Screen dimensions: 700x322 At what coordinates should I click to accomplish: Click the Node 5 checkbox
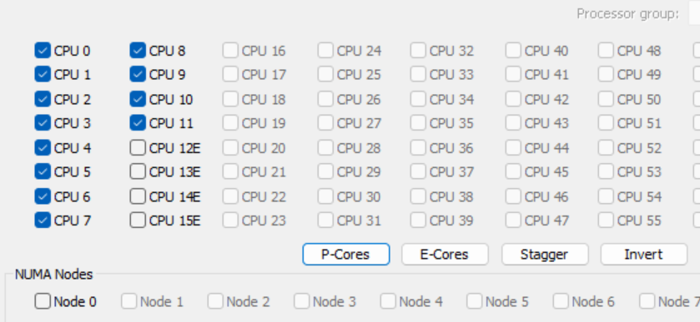coord(475,301)
